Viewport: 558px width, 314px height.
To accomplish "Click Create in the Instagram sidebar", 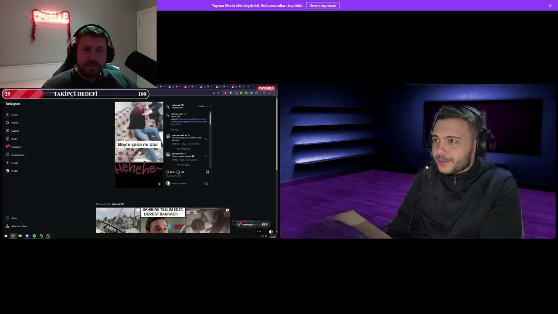I will click(x=12, y=163).
